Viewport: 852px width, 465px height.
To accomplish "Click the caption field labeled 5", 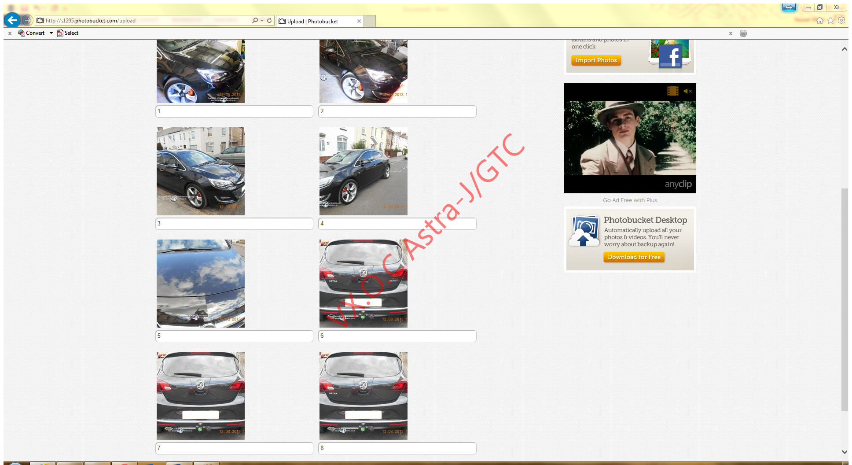I will tap(234, 336).
